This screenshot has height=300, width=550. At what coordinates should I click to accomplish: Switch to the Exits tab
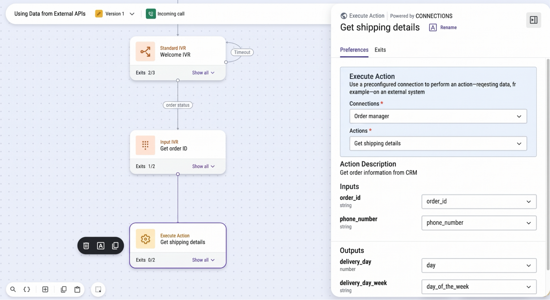[x=380, y=50]
